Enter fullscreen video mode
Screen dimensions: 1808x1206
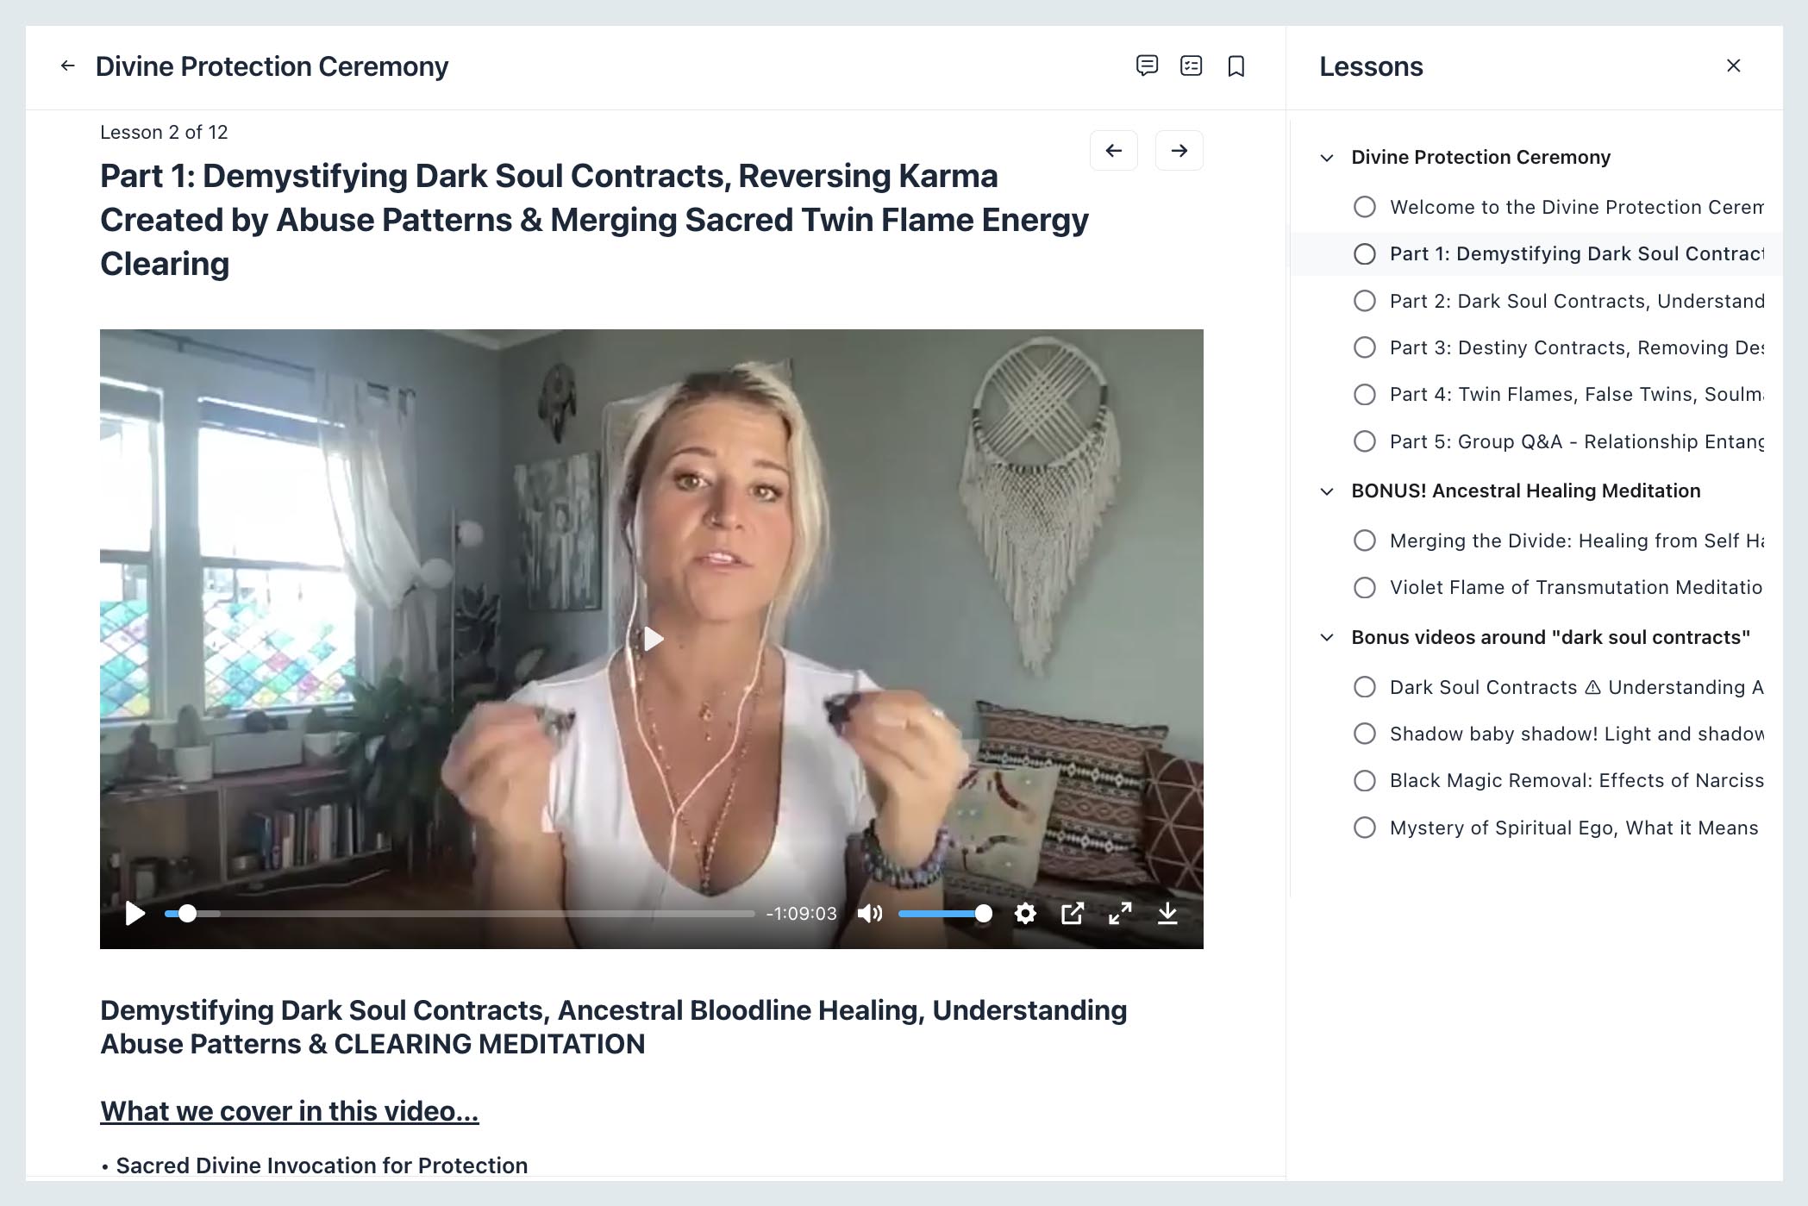(x=1120, y=914)
